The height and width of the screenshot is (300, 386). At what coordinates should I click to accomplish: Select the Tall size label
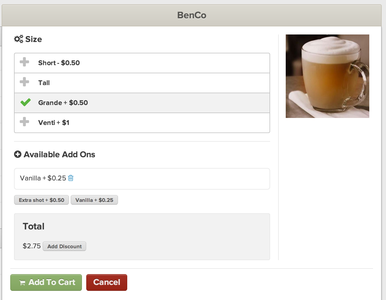pyautogui.click(x=44, y=83)
